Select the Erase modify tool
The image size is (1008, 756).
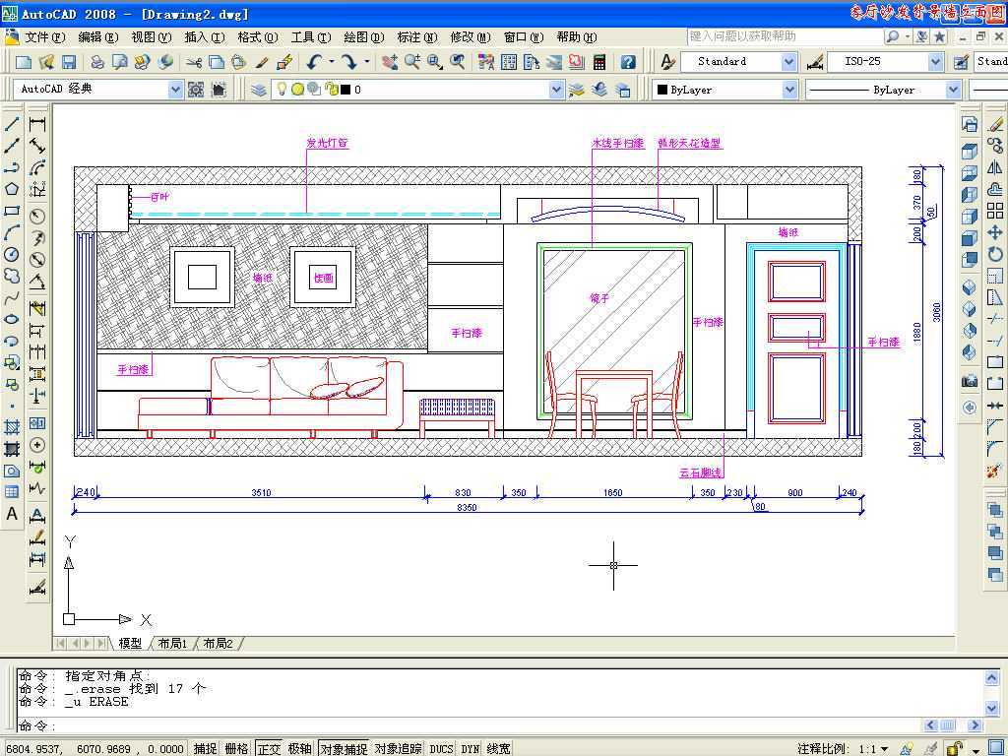(995, 124)
